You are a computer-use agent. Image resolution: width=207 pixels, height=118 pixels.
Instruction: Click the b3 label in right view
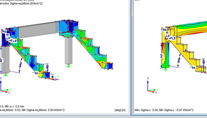click(165, 30)
